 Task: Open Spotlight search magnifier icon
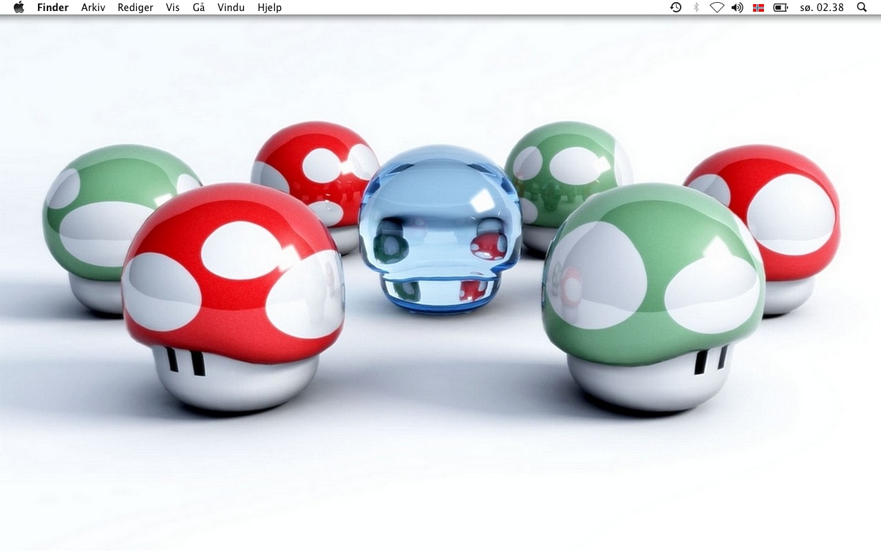tap(862, 8)
